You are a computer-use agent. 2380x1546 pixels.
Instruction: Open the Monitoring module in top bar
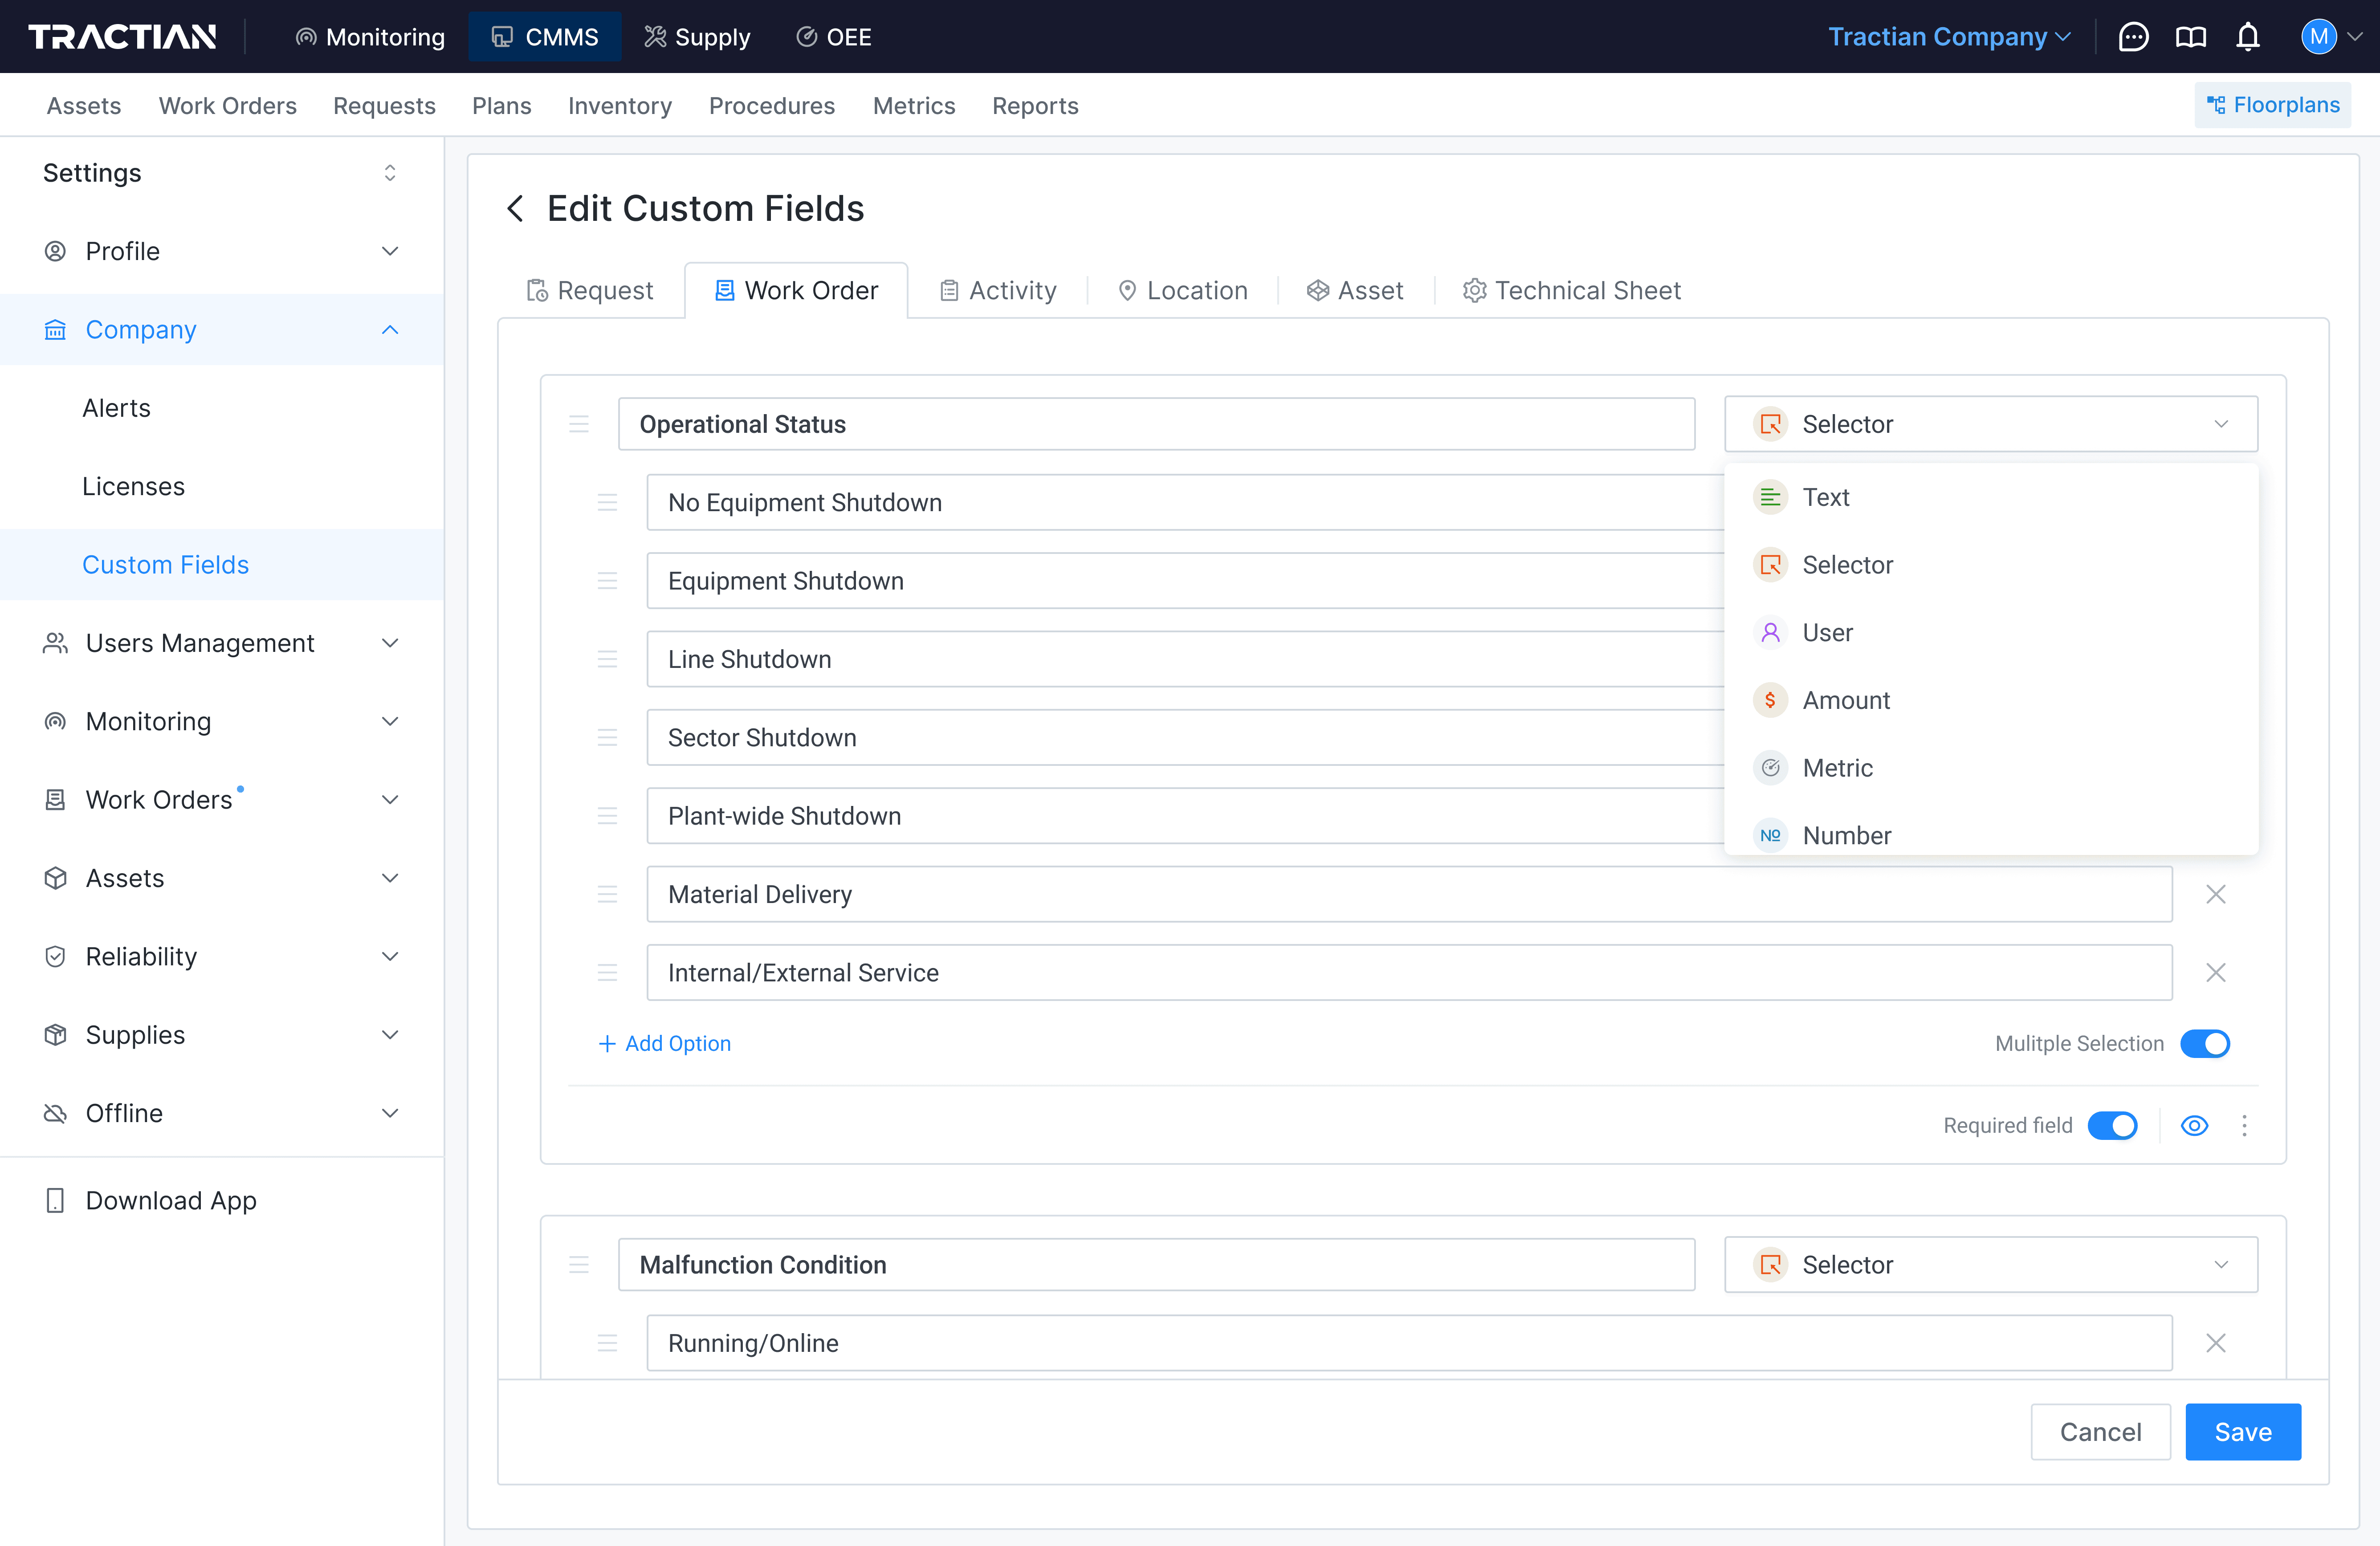coord(371,37)
